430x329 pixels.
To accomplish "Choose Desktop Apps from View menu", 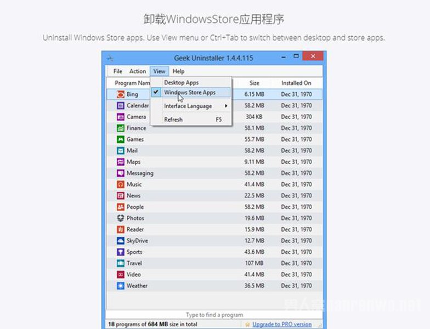I will 191,82.
